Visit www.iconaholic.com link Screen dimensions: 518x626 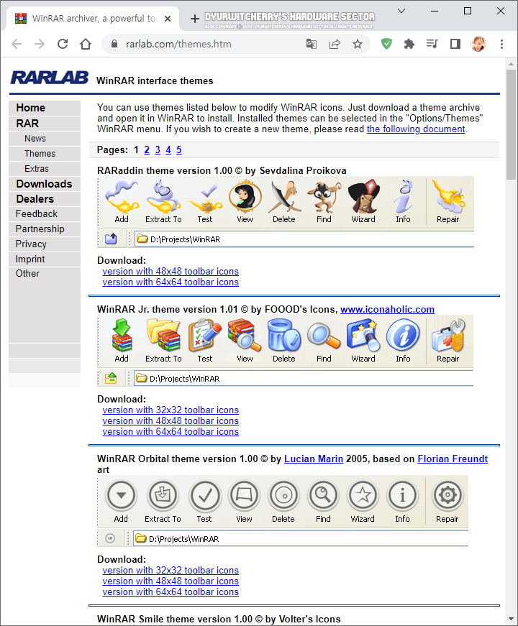coord(387,310)
